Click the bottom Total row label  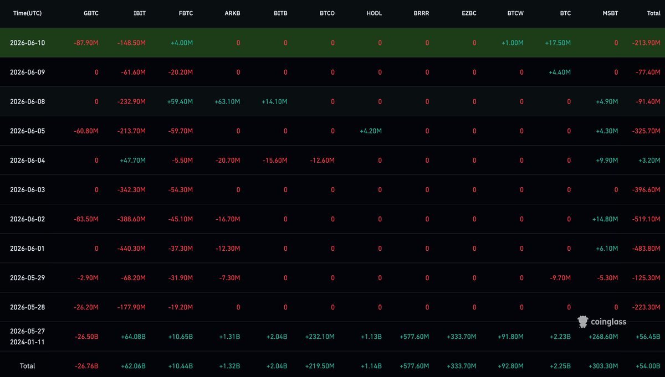tap(27, 366)
